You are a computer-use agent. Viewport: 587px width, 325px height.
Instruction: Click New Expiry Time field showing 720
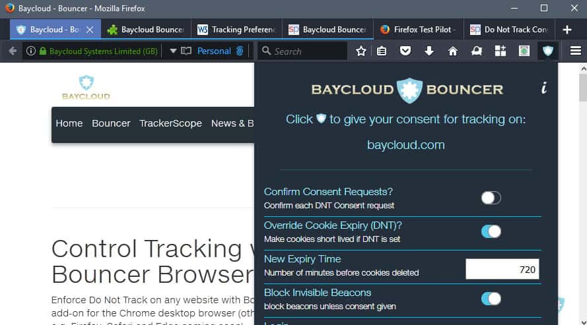tap(502, 269)
